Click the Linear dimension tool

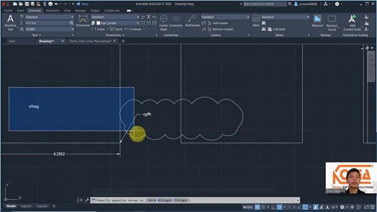click(98, 29)
